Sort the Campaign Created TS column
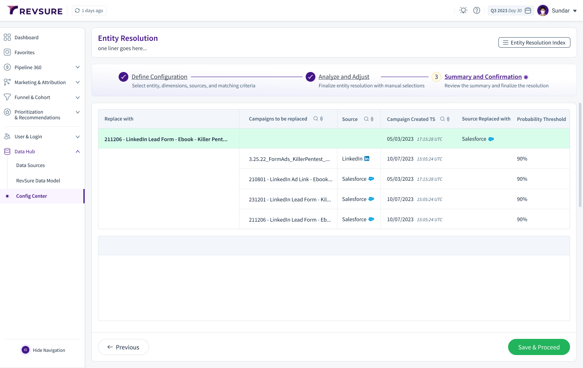 (x=448, y=119)
